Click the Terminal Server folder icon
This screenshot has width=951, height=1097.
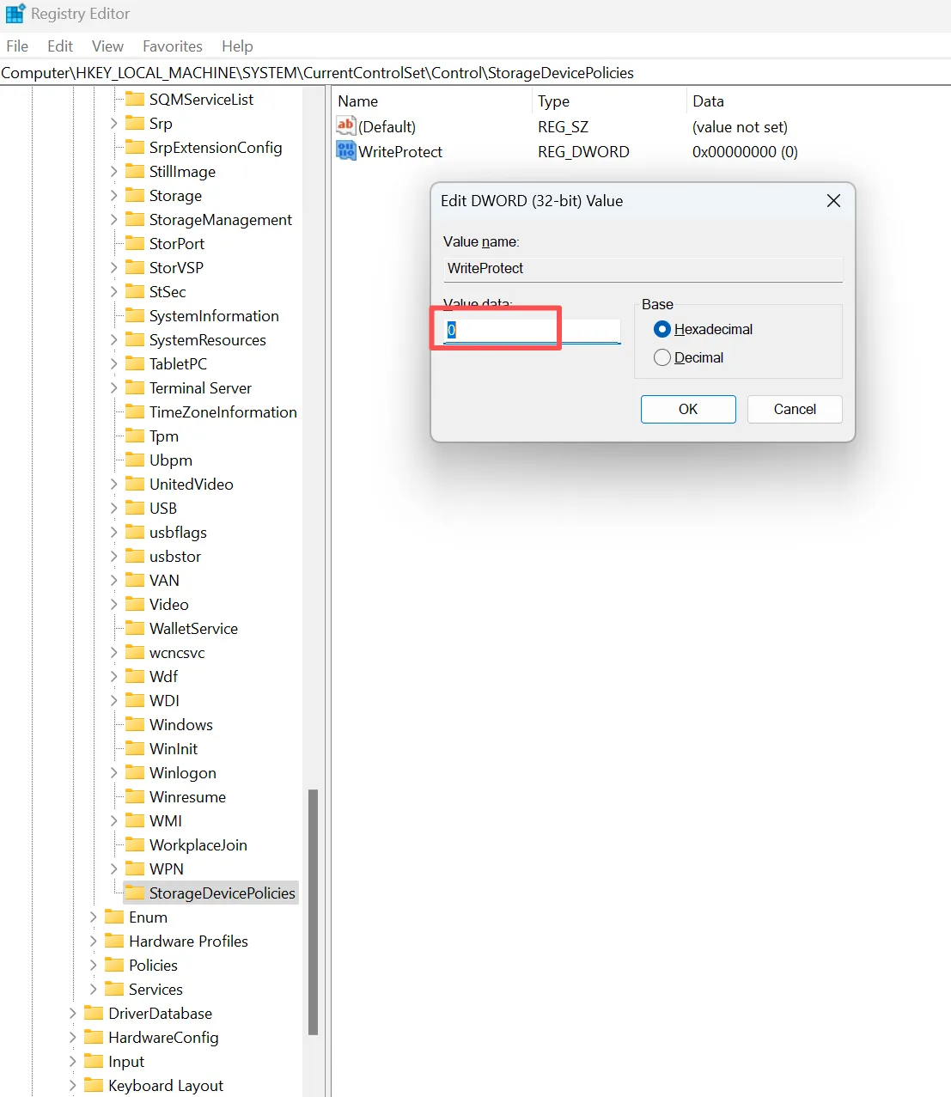(135, 387)
